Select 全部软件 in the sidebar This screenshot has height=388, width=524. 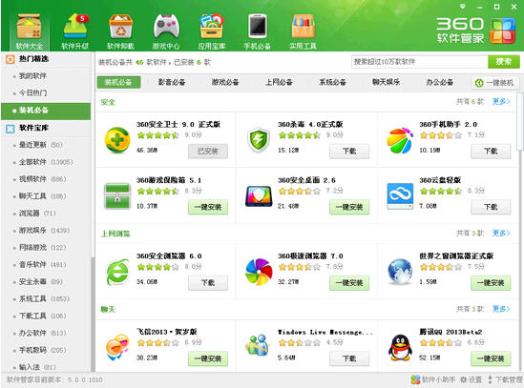tap(46, 162)
